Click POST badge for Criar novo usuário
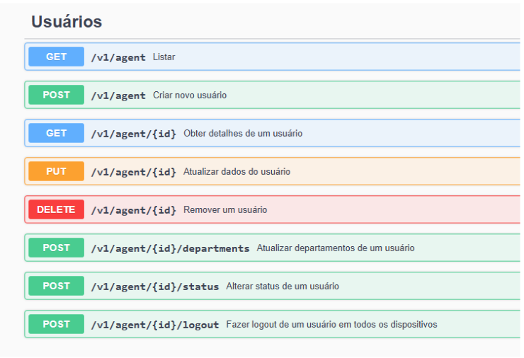This screenshot has width=524, height=358. point(56,95)
